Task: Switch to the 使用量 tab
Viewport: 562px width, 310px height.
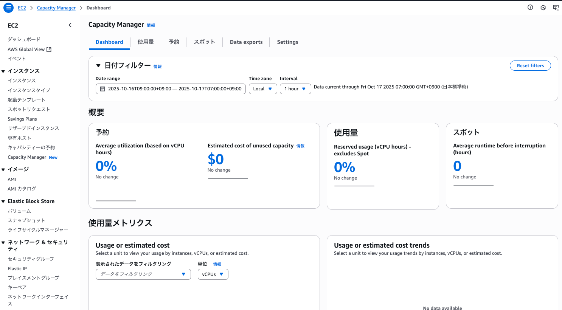Action: [x=146, y=42]
